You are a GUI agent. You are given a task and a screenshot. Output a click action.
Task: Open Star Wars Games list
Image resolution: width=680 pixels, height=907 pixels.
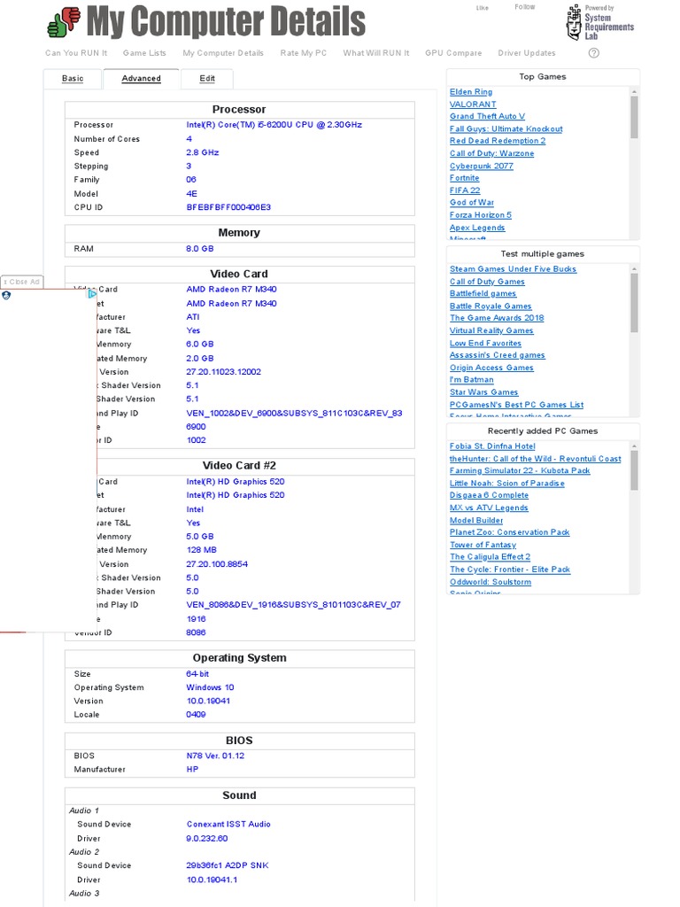click(x=484, y=392)
